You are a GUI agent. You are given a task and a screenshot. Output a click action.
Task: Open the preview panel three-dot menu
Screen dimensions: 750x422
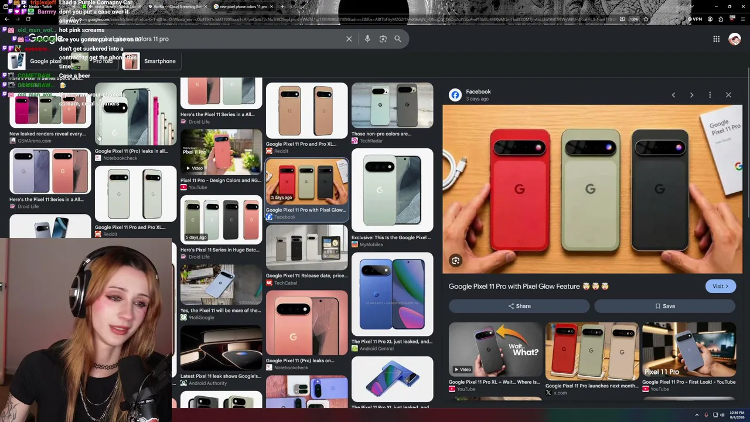tap(710, 95)
